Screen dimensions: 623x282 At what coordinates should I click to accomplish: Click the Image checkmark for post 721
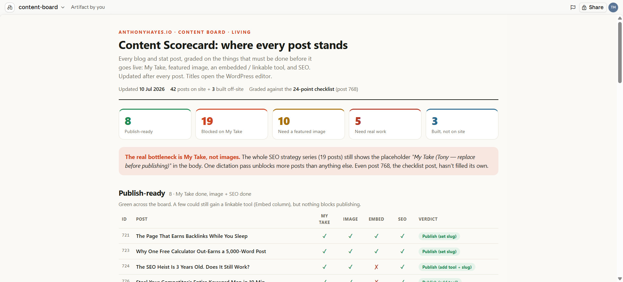point(350,236)
